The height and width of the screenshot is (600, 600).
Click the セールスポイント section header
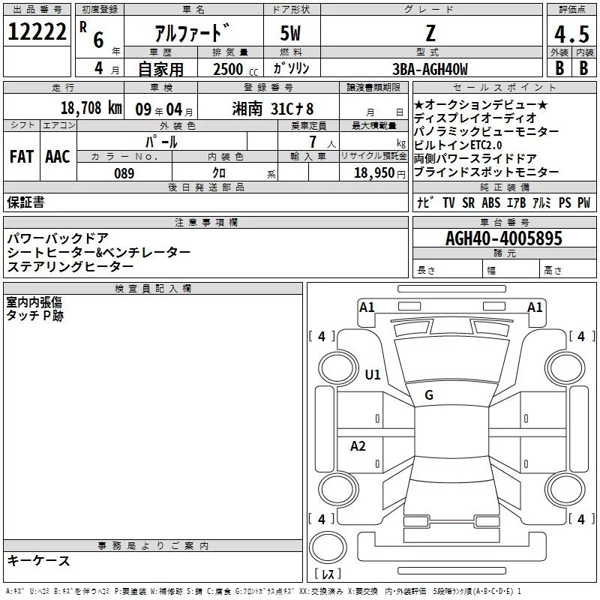[x=504, y=87]
